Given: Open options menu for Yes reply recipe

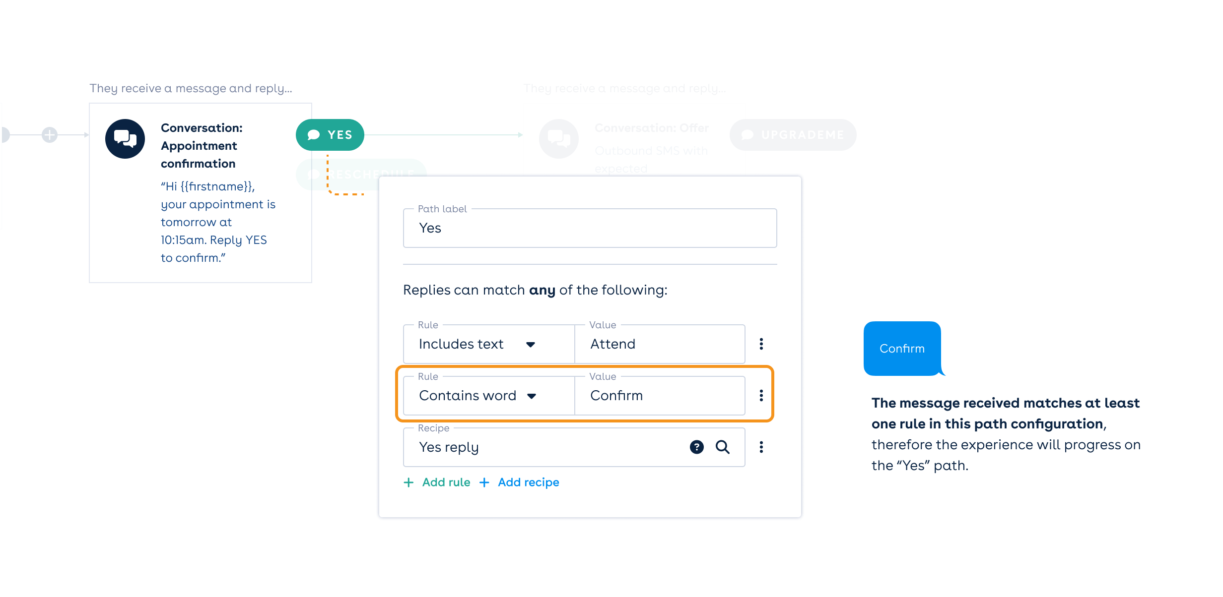Looking at the screenshot, I should coord(761,447).
